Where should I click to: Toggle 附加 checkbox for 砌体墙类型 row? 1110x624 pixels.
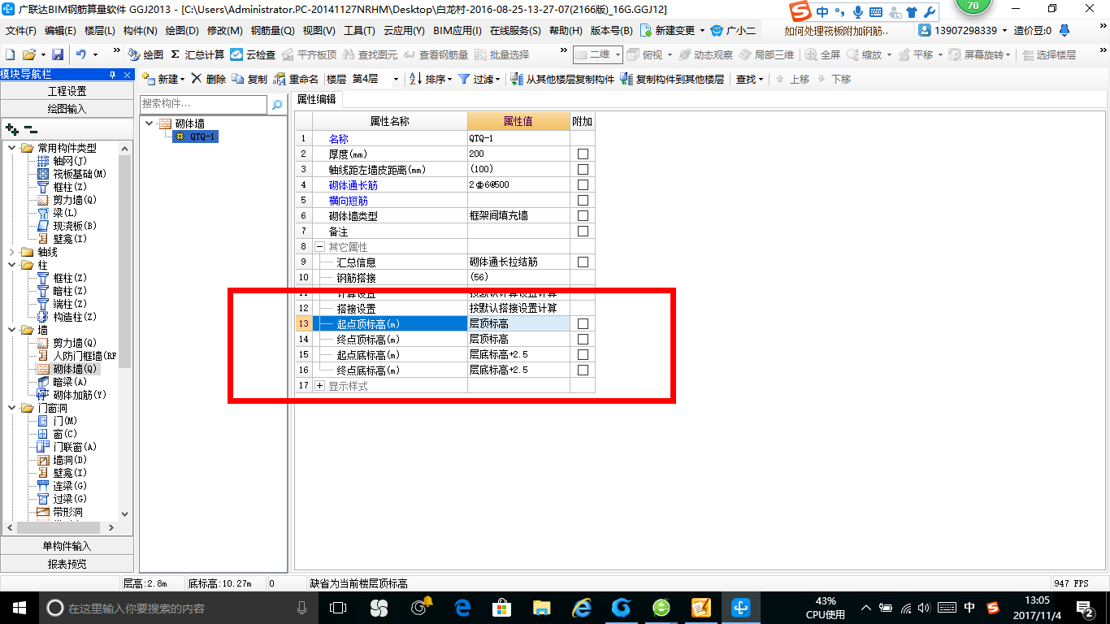(582, 215)
